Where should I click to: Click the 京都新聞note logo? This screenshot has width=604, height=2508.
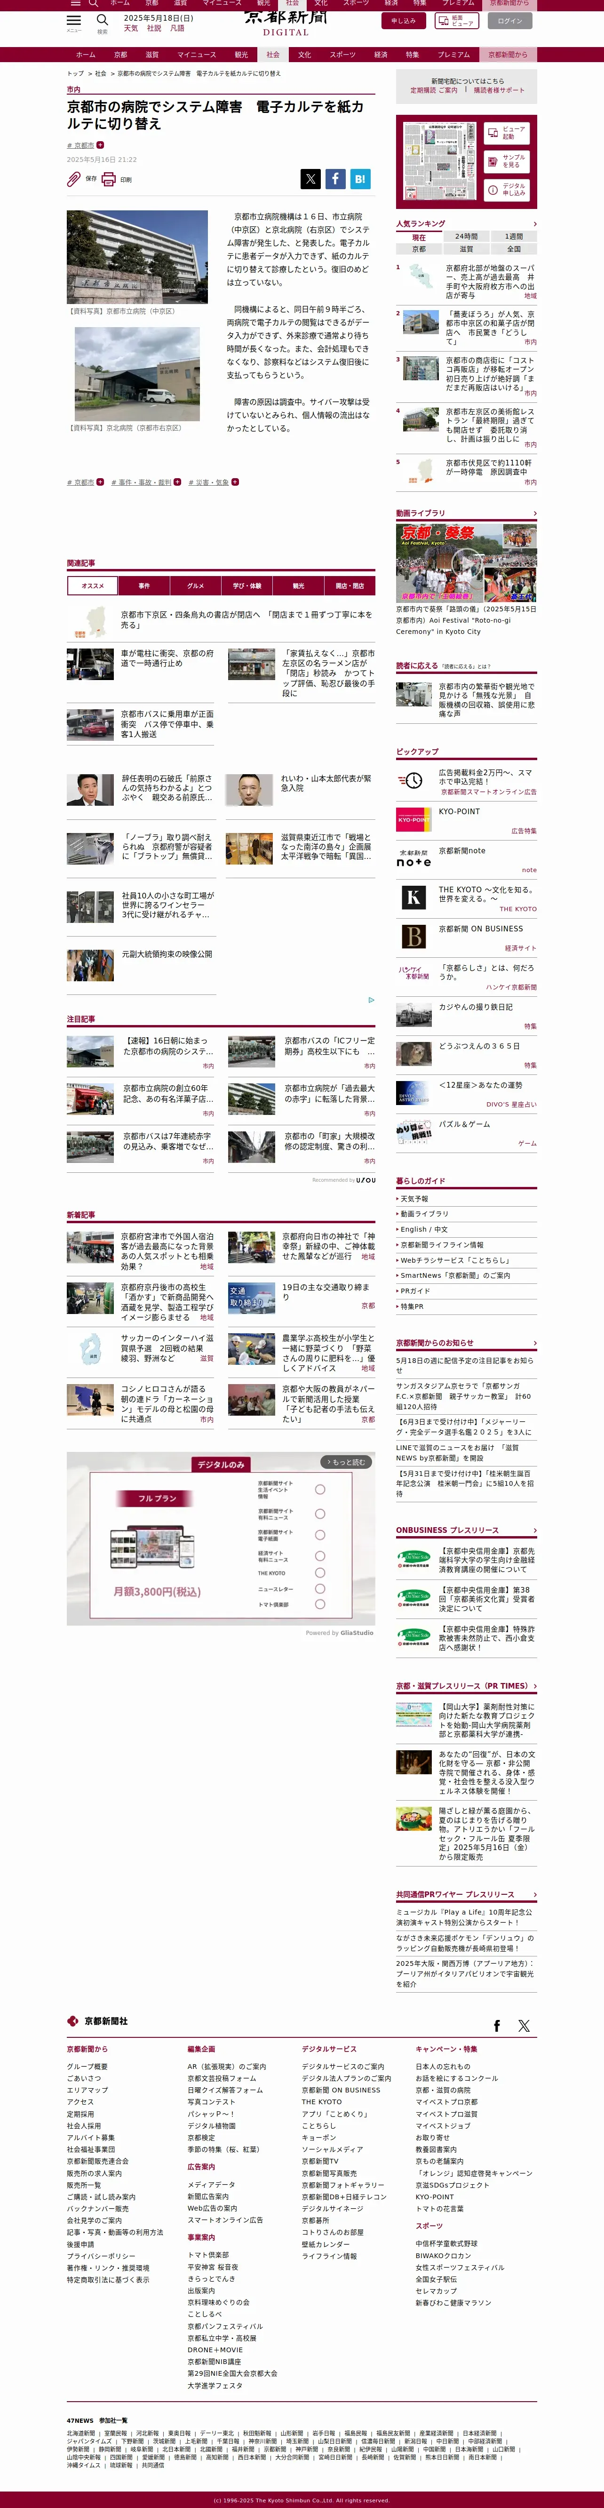[x=413, y=858]
